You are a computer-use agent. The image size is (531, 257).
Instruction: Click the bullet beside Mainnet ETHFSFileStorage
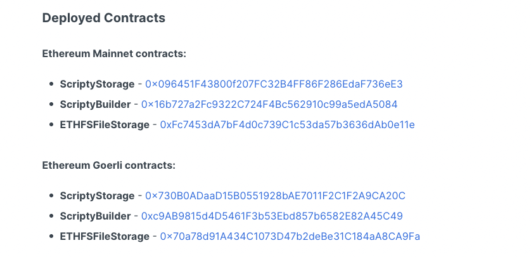51,124
